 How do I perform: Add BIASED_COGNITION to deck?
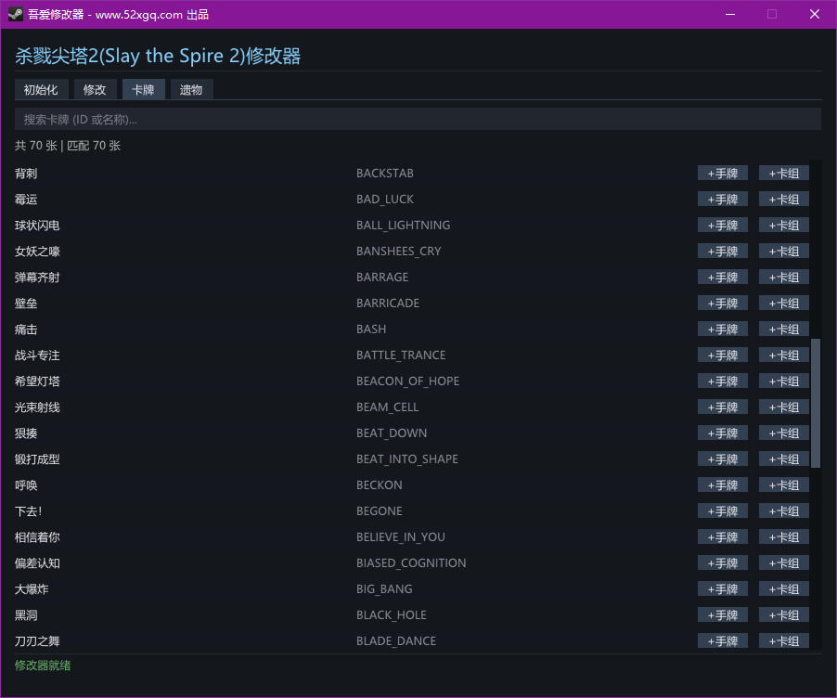[783, 563]
